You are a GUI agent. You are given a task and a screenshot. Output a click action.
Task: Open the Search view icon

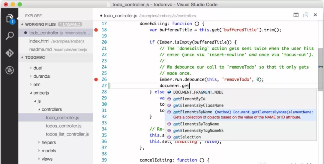pos(10,36)
